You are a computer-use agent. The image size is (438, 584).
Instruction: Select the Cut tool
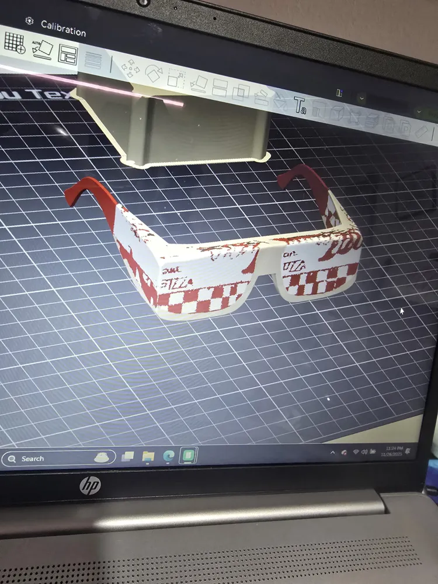220,88
